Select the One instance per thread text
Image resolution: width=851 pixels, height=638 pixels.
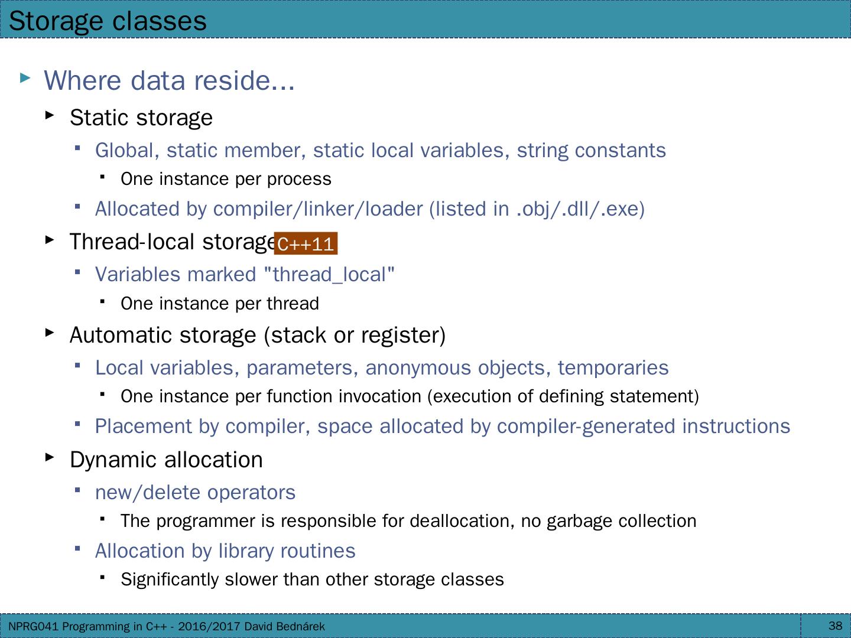pos(220,304)
